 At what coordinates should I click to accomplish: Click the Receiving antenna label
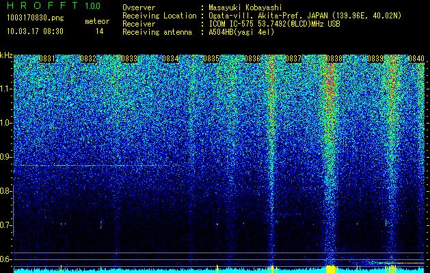point(157,32)
